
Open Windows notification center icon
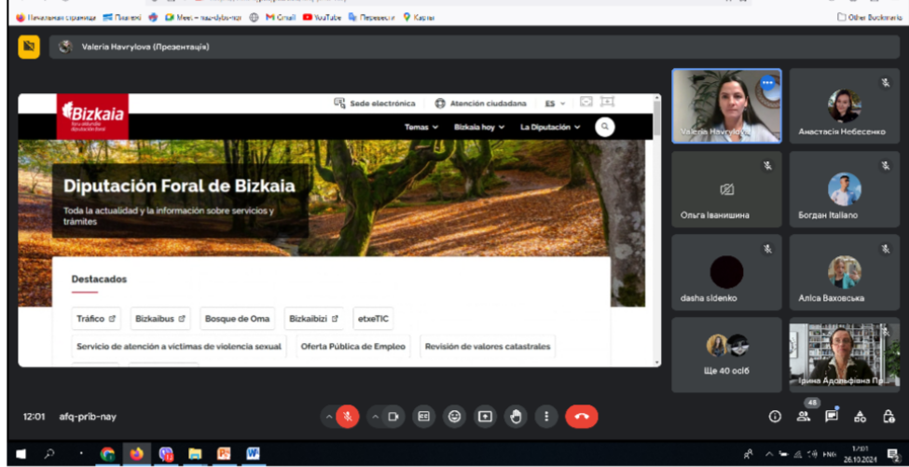pyautogui.click(x=892, y=454)
